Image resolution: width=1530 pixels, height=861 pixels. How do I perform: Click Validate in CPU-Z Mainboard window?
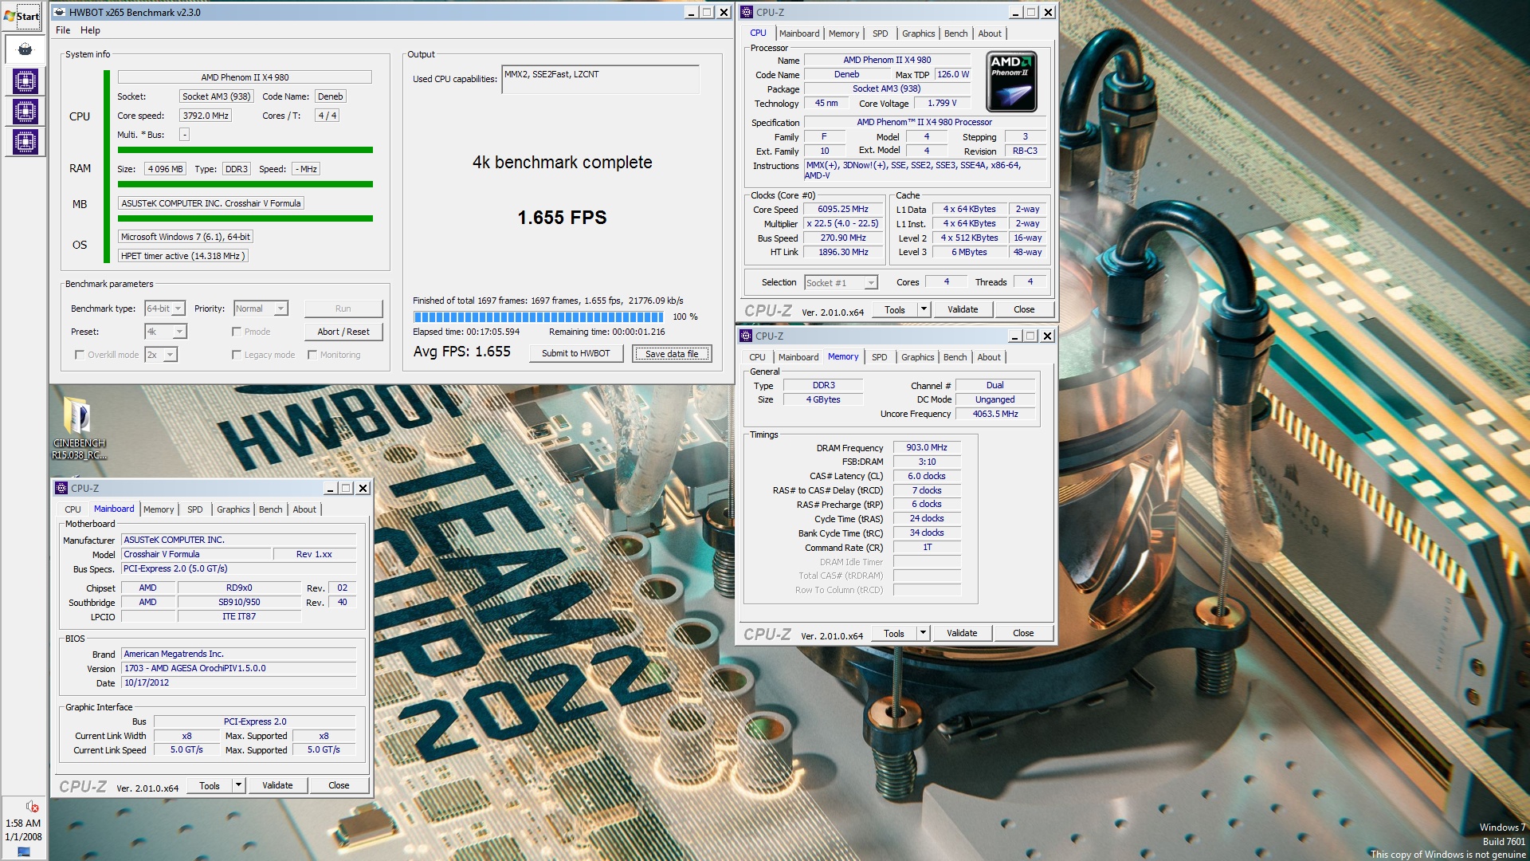[x=277, y=785]
